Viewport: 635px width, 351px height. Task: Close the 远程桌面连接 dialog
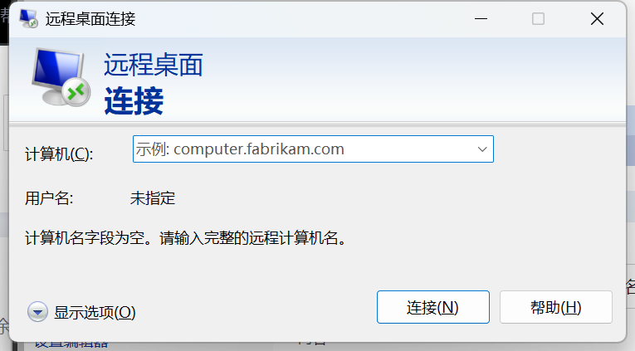(597, 18)
